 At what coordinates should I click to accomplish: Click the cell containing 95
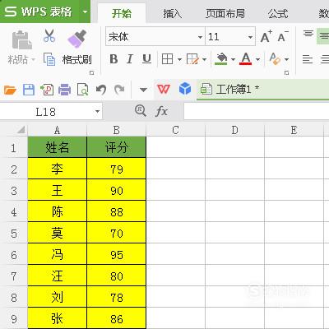pyautogui.click(x=116, y=254)
